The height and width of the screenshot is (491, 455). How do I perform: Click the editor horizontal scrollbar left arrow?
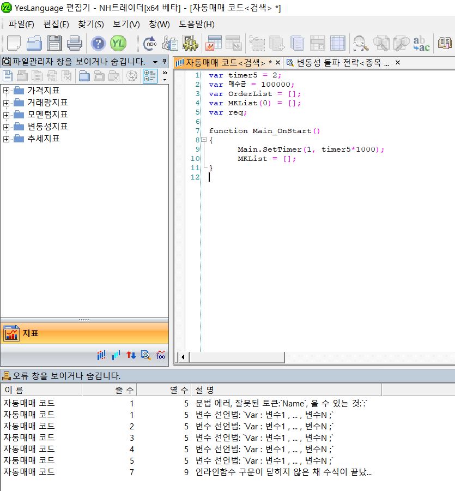coord(183,357)
